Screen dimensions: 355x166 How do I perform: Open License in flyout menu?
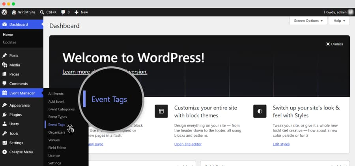(x=54, y=156)
